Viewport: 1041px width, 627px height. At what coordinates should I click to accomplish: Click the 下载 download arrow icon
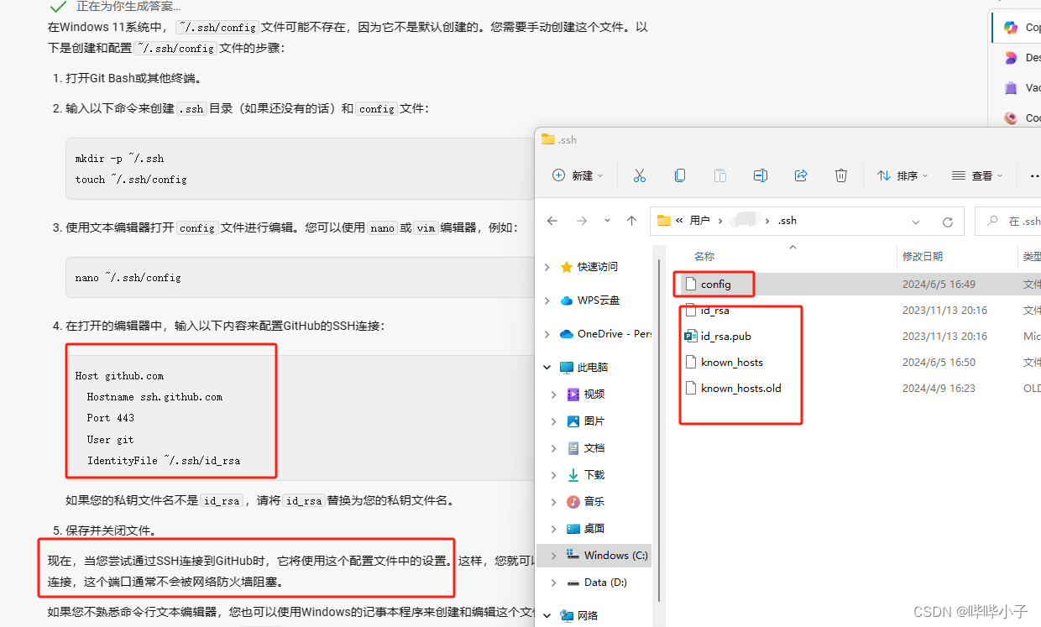pyautogui.click(x=573, y=474)
